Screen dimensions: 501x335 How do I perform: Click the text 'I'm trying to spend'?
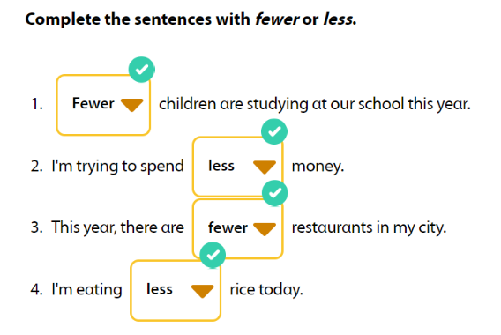click(x=117, y=167)
